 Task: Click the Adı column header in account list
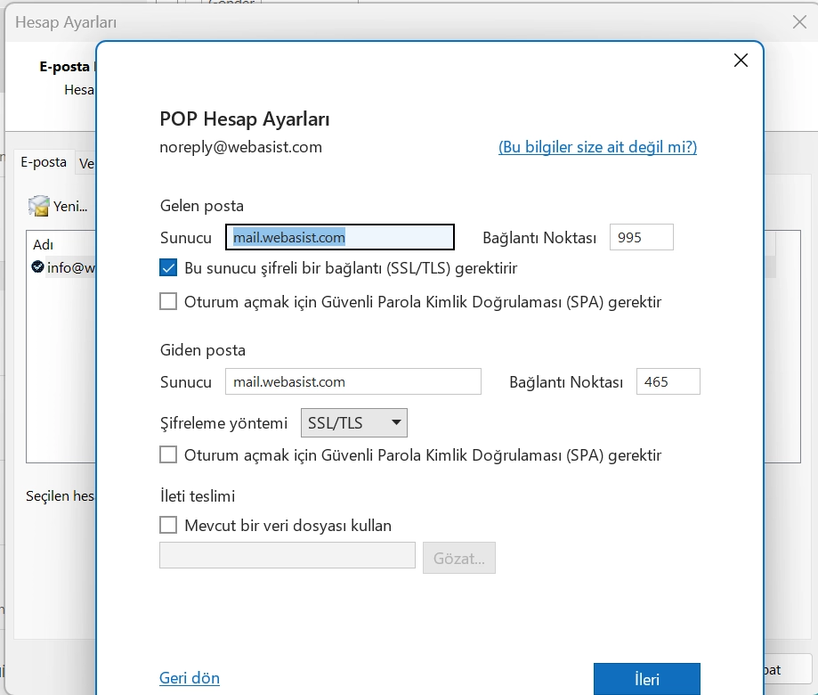click(43, 244)
